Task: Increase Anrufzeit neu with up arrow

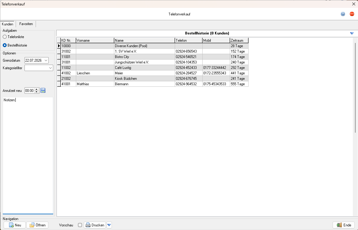Action: click(x=37, y=89)
